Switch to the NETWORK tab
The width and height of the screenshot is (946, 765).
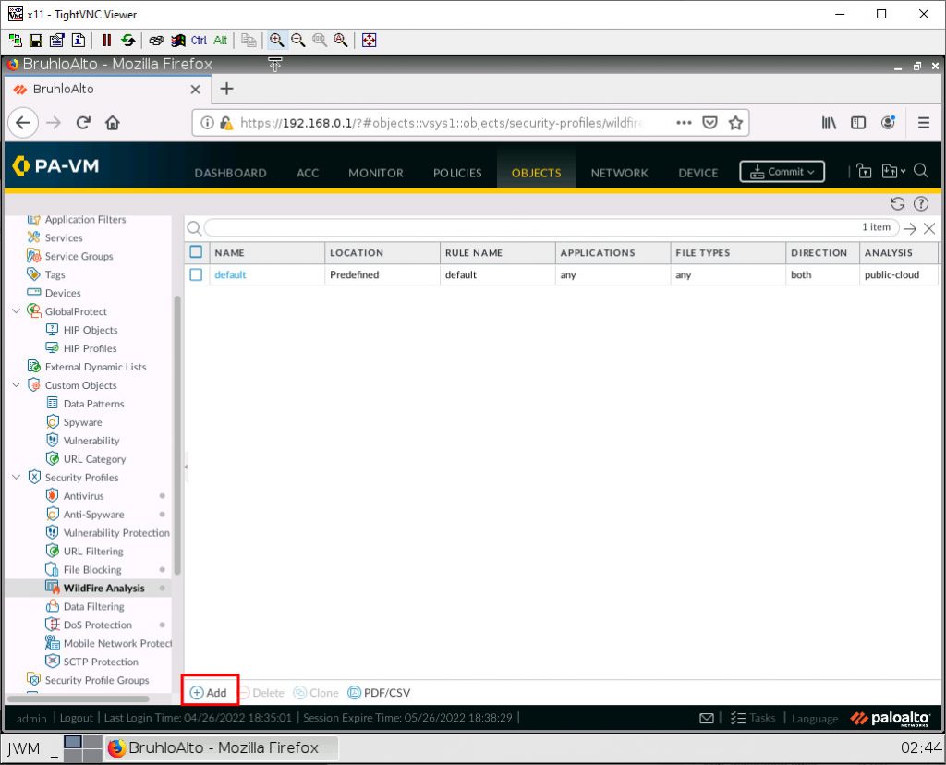click(x=619, y=173)
